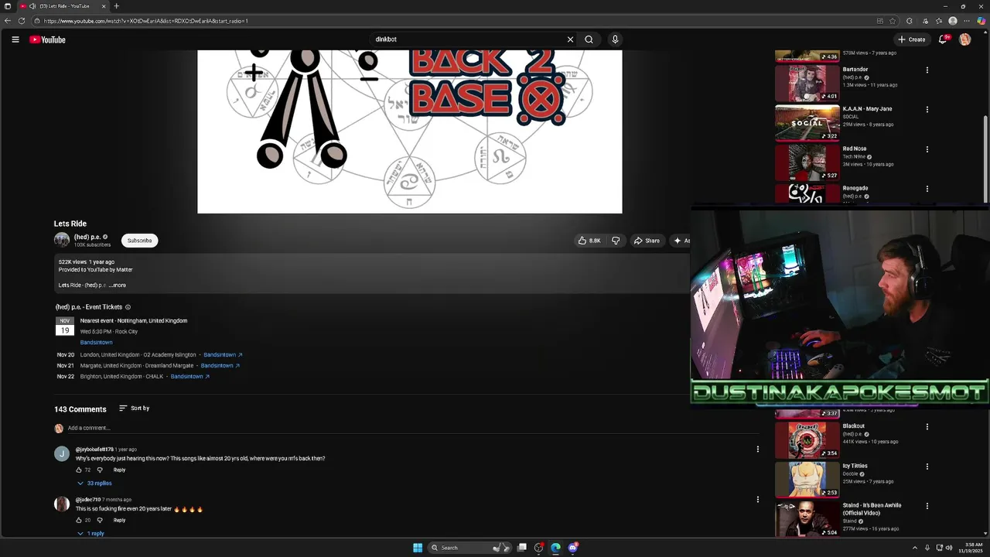Open Bandsintown link for Nottingham event

point(96,342)
